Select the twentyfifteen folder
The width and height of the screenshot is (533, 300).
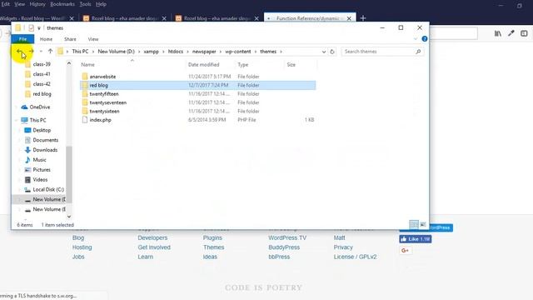click(x=104, y=94)
